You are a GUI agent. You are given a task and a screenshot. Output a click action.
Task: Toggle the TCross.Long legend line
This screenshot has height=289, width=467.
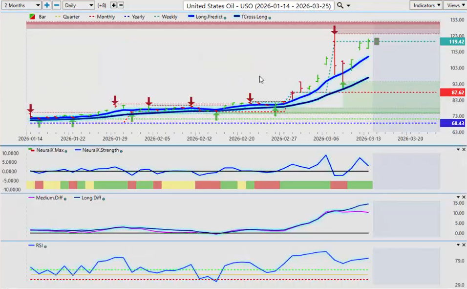coord(252,17)
